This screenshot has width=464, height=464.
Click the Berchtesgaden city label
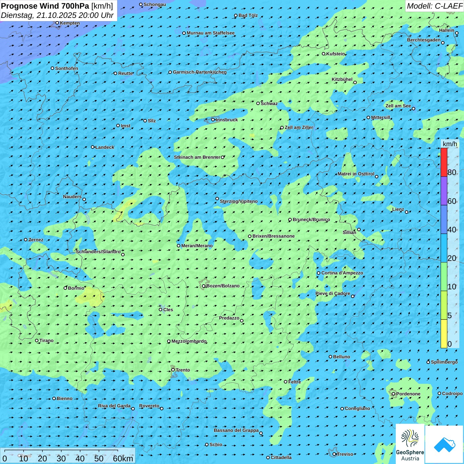(x=424, y=40)
